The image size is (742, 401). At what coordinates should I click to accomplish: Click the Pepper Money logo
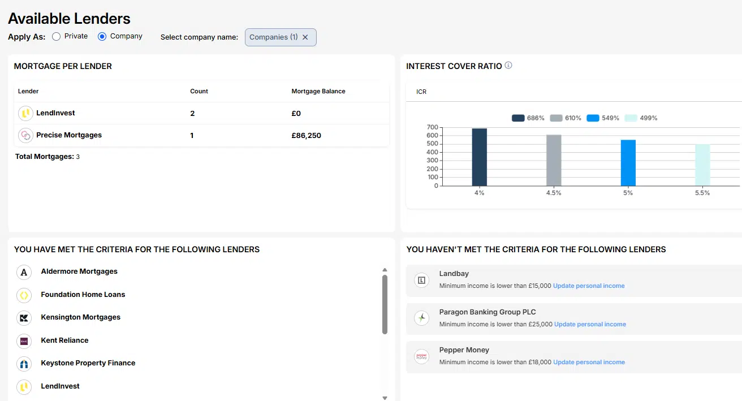coord(421,356)
